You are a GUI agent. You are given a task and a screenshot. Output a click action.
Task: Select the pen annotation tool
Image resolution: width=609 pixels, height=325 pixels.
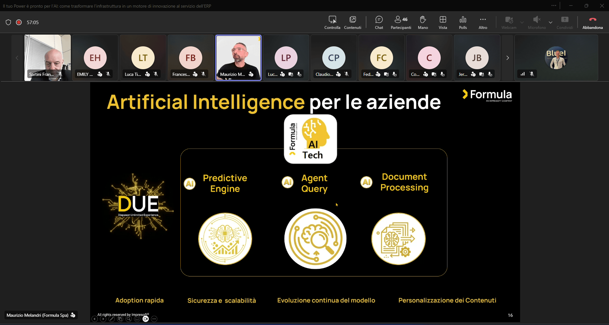point(112,319)
